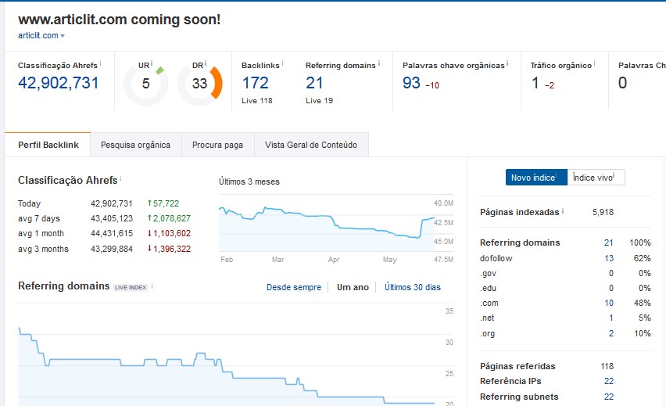Open the 172 backlinks count link
The width and height of the screenshot is (666, 406).
[x=255, y=83]
